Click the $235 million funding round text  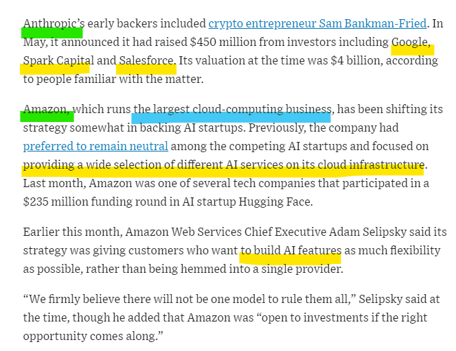[101, 202]
